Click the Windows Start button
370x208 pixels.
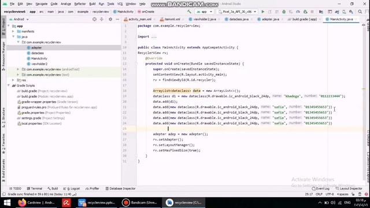(7, 203)
